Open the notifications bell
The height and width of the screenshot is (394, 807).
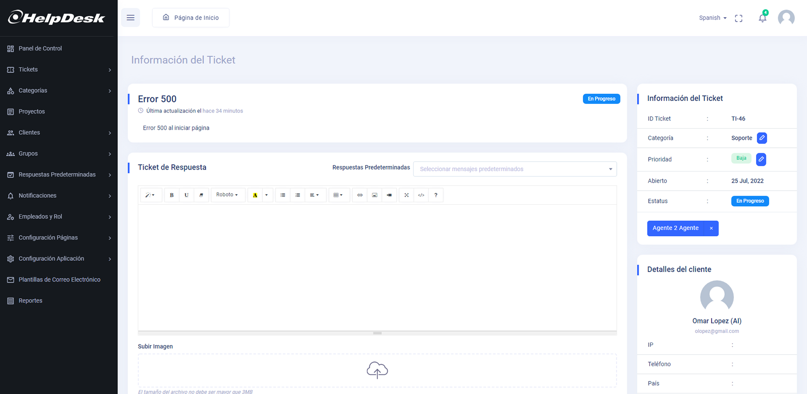[x=762, y=18]
